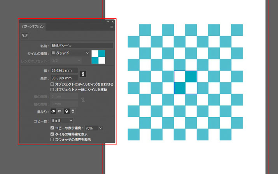The image size is (278, 174).
Task: Collapse the panel with double-arrow icon
Action: click(108, 21)
